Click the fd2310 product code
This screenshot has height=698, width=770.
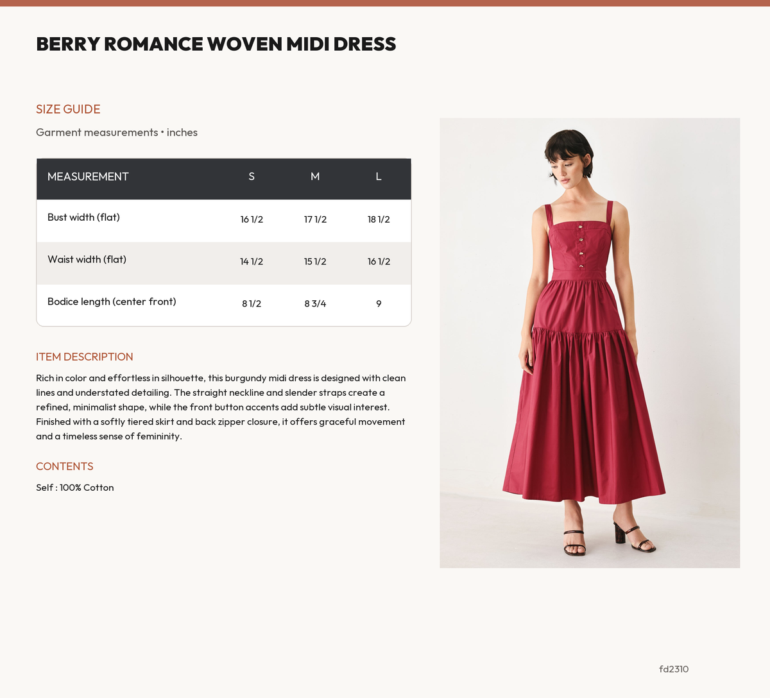tap(674, 669)
